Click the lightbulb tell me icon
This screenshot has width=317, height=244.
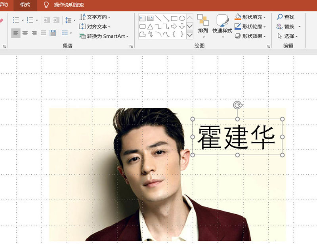46,5
